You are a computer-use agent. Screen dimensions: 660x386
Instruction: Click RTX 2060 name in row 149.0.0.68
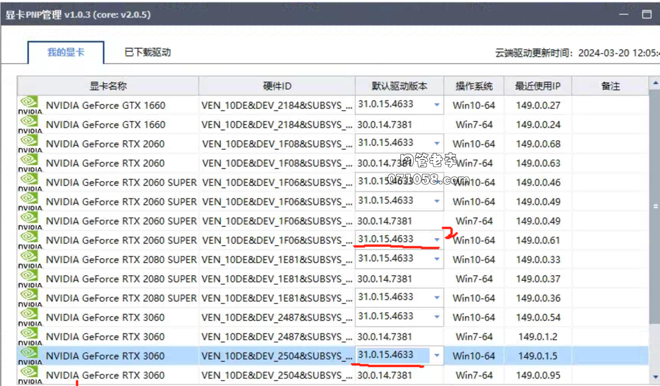[x=105, y=144]
